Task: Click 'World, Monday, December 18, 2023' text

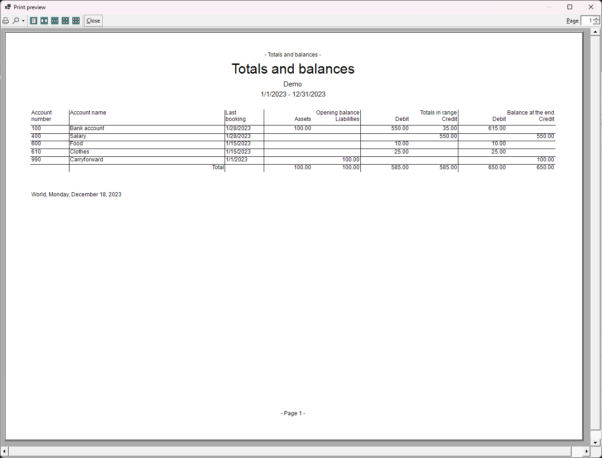Action: click(76, 195)
